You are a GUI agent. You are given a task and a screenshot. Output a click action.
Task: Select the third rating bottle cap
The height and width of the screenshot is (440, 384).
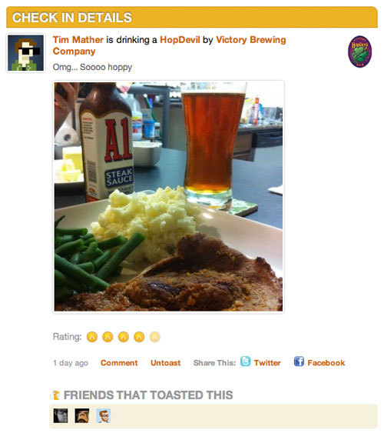click(x=123, y=337)
